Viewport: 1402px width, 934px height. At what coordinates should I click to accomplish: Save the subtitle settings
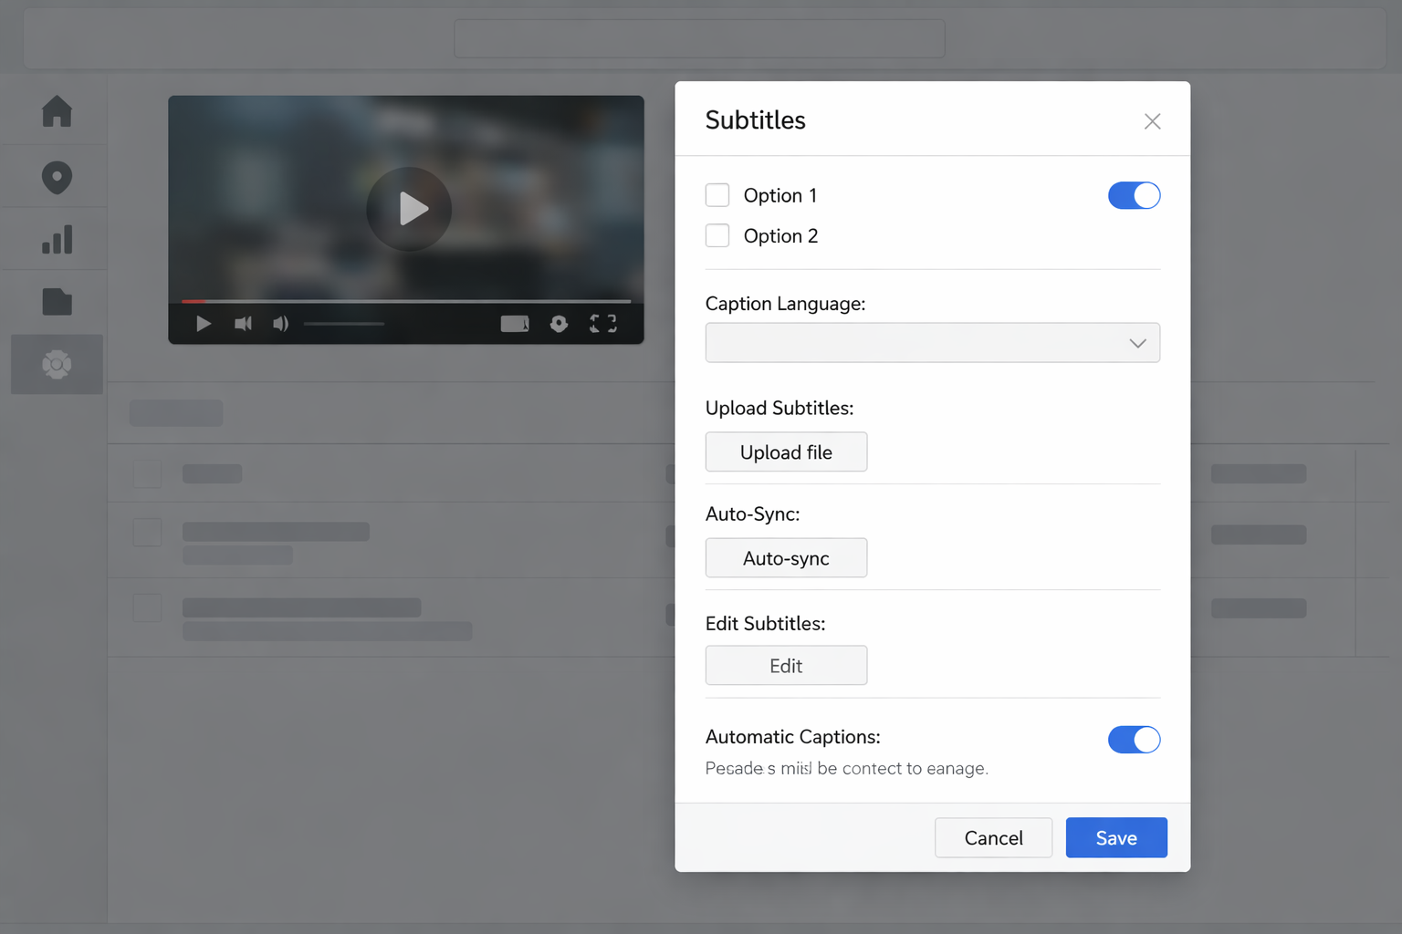tap(1115, 837)
